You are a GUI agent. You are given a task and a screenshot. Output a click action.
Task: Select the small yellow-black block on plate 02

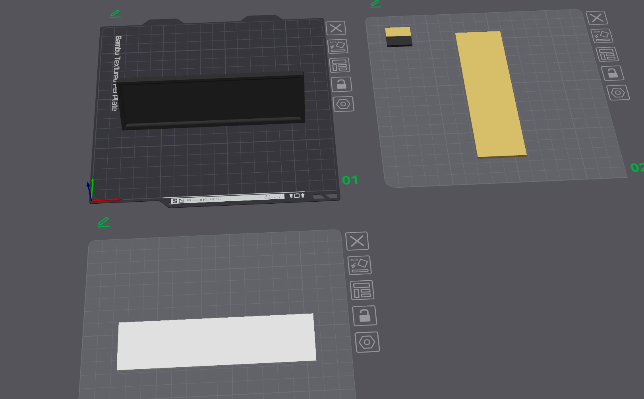pyautogui.click(x=398, y=37)
